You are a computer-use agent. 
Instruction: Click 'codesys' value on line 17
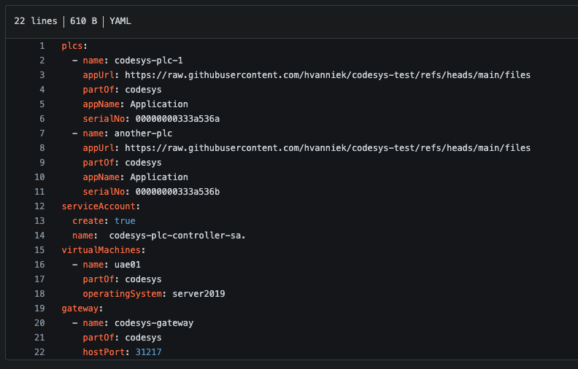[x=143, y=279]
